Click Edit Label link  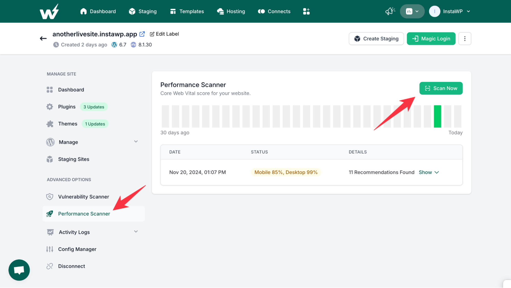pos(164,34)
